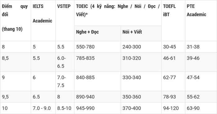Select the Điểm quy đổi header cell
This screenshot has width=217, height=114.
[x=15, y=20]
